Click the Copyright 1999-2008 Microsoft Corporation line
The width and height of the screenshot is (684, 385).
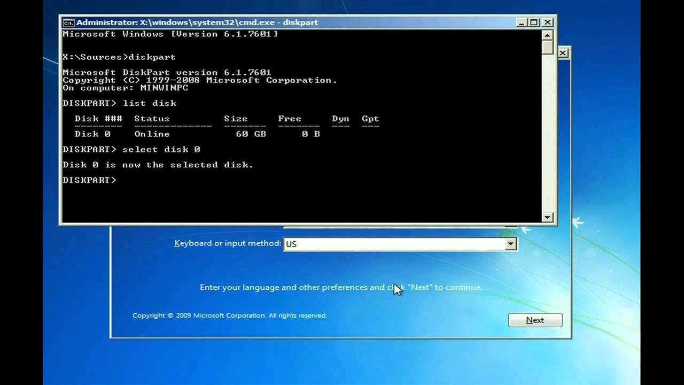point(200,80)
